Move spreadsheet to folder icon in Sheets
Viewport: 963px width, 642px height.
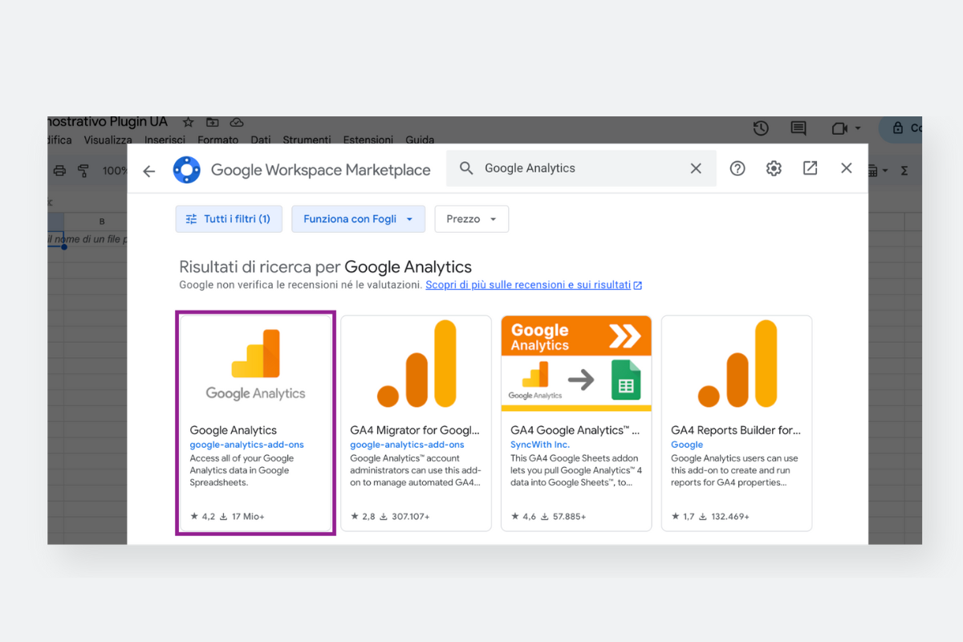pyautogui.click(x=212, y=123)
